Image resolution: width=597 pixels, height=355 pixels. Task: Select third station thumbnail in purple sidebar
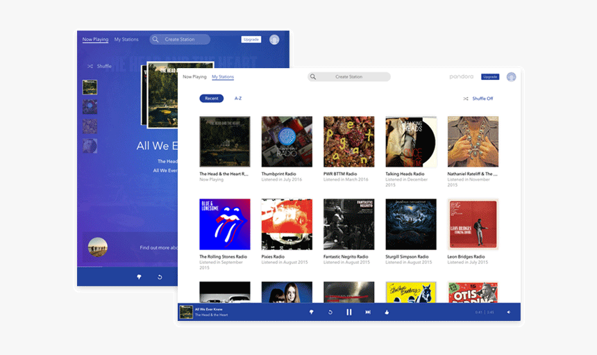(x=90, y=126)
